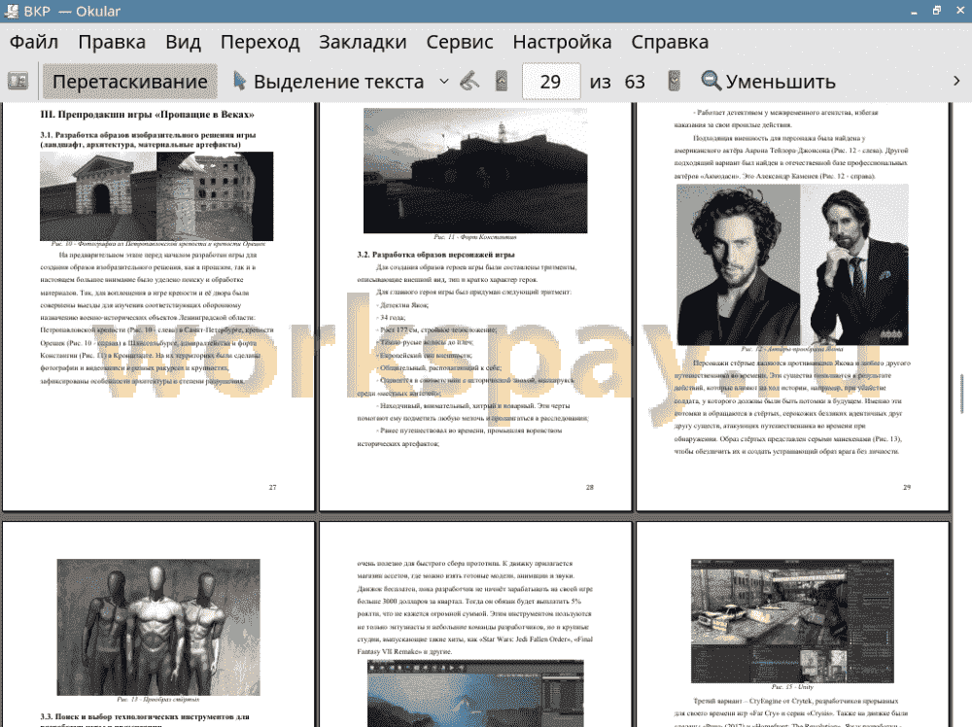Go to the previous page arrow
Viewport: 972px width, 727px height.
pyautogui.click(x=502, y=82)
